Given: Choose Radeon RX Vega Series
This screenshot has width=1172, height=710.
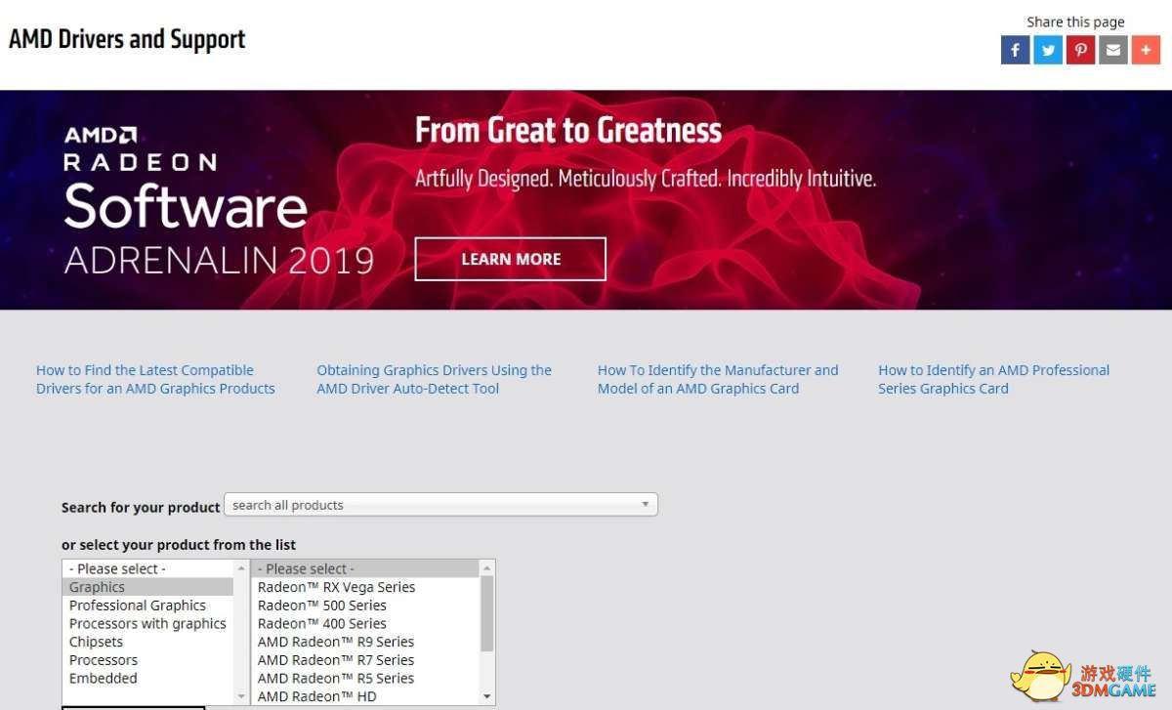Looking at the screenshot, I should click(x=365, y=587).
